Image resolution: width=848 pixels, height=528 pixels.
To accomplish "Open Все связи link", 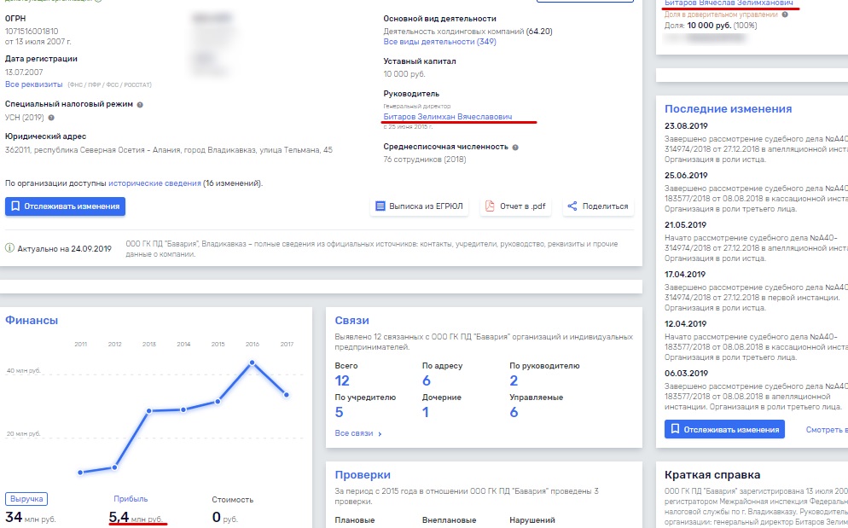I will [x=354, y=433].
